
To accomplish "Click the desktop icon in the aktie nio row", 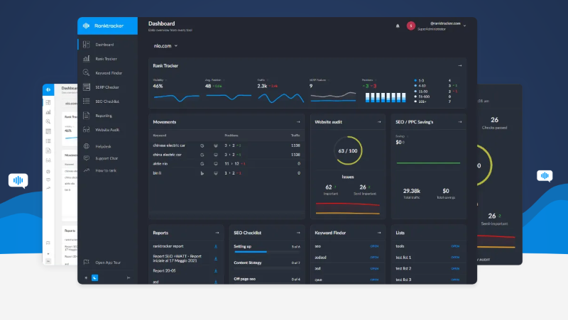I will coord(216,164).
